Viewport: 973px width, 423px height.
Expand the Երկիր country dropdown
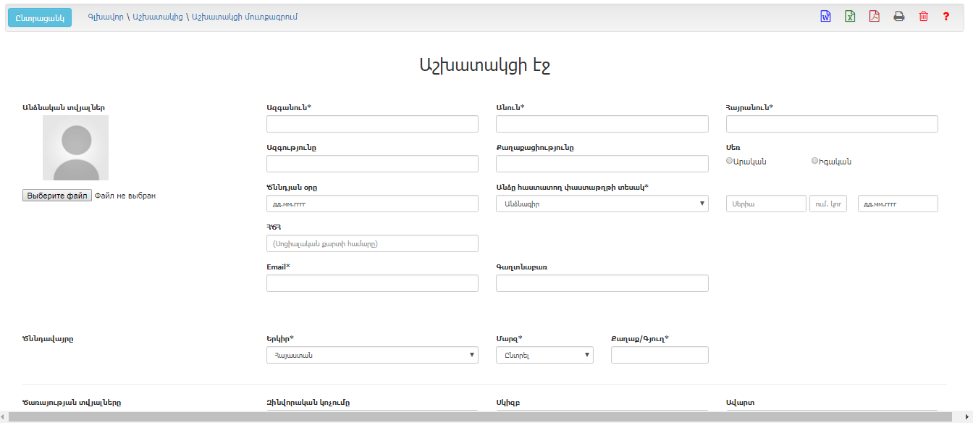(x=372, y=355)
